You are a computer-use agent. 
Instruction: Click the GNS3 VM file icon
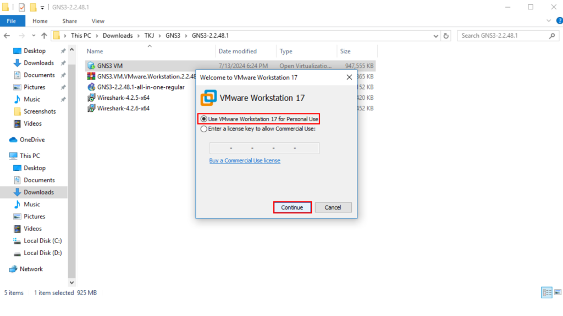[91, 66]
